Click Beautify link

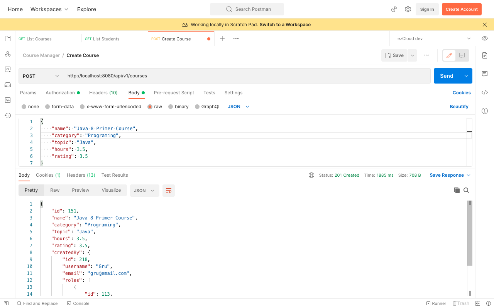click(x=459, y=107)
